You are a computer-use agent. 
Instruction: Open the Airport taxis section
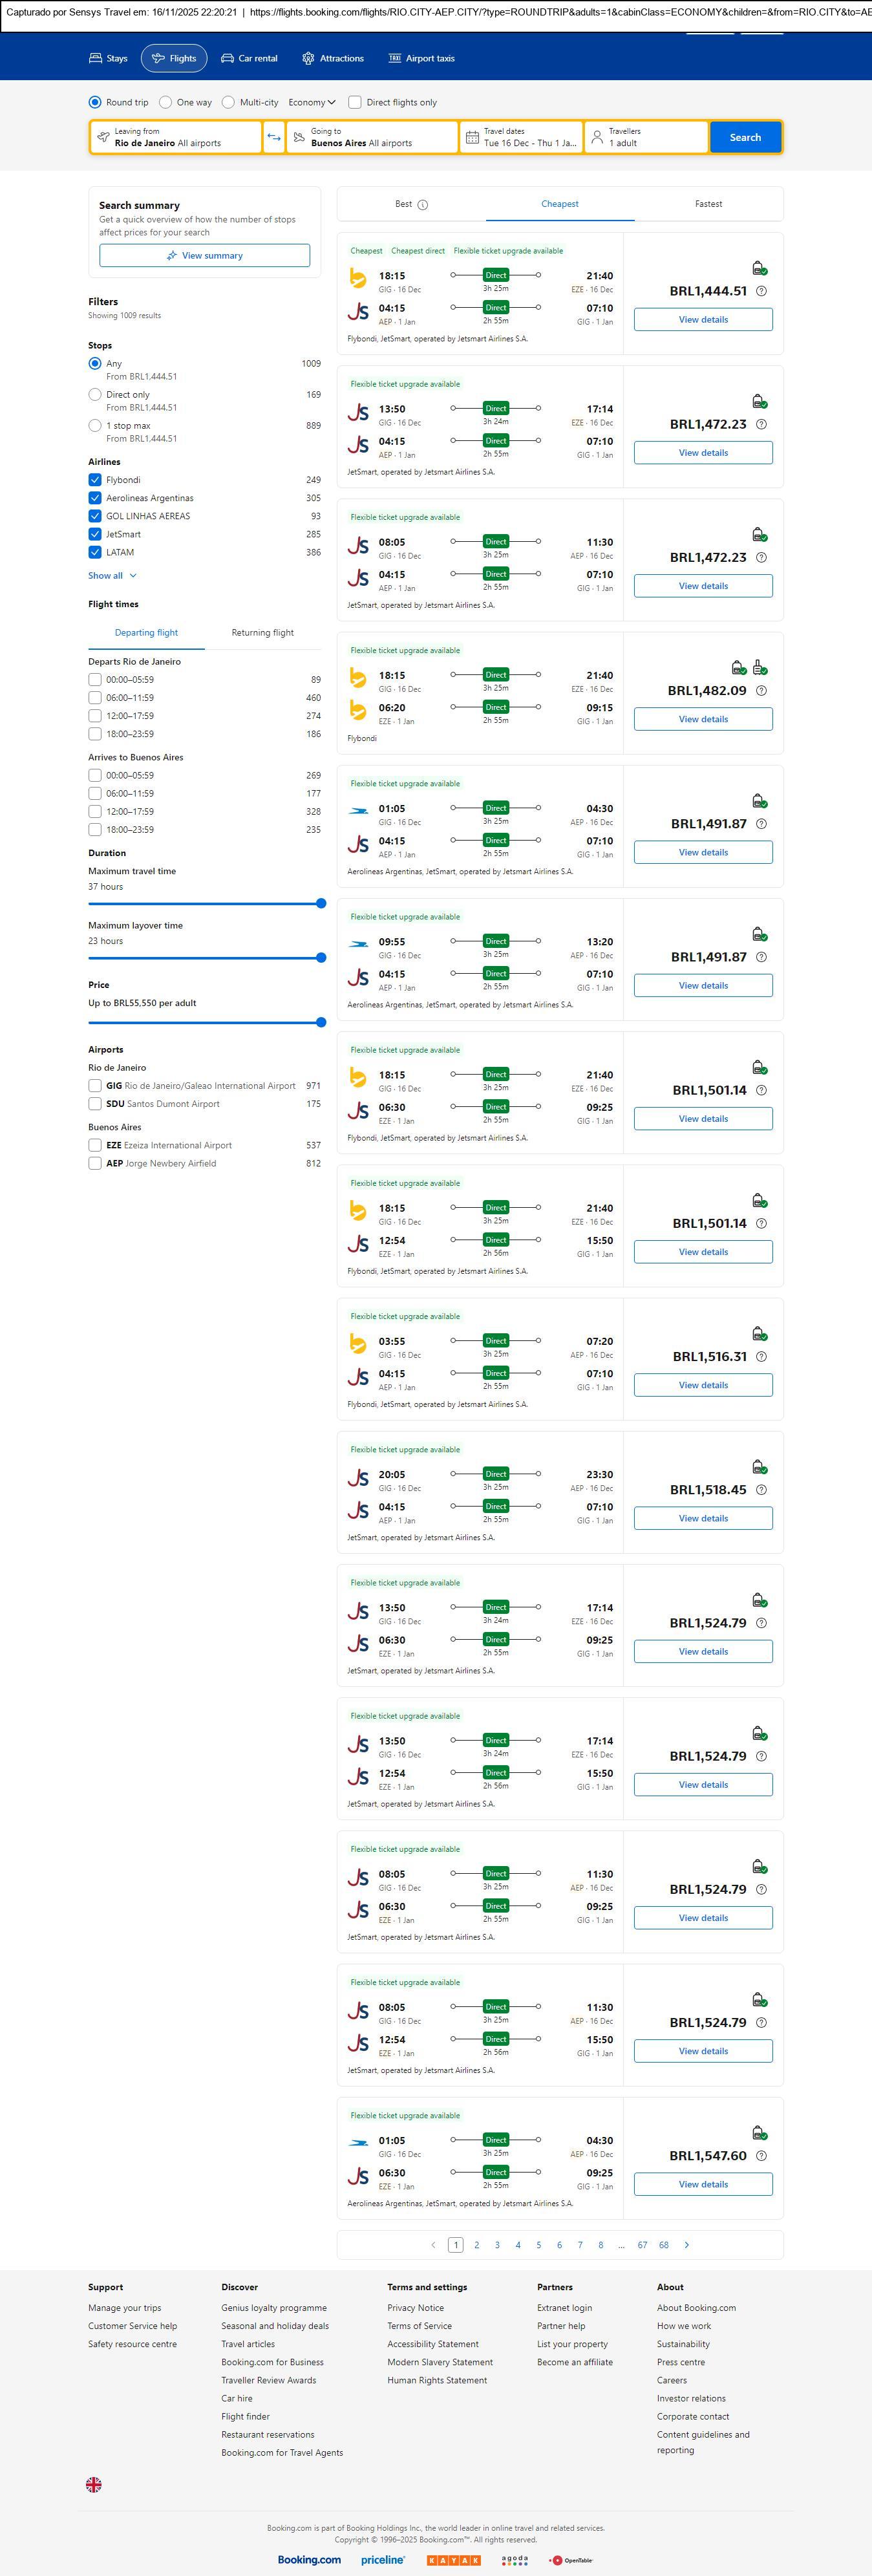(x=421, y=59)
